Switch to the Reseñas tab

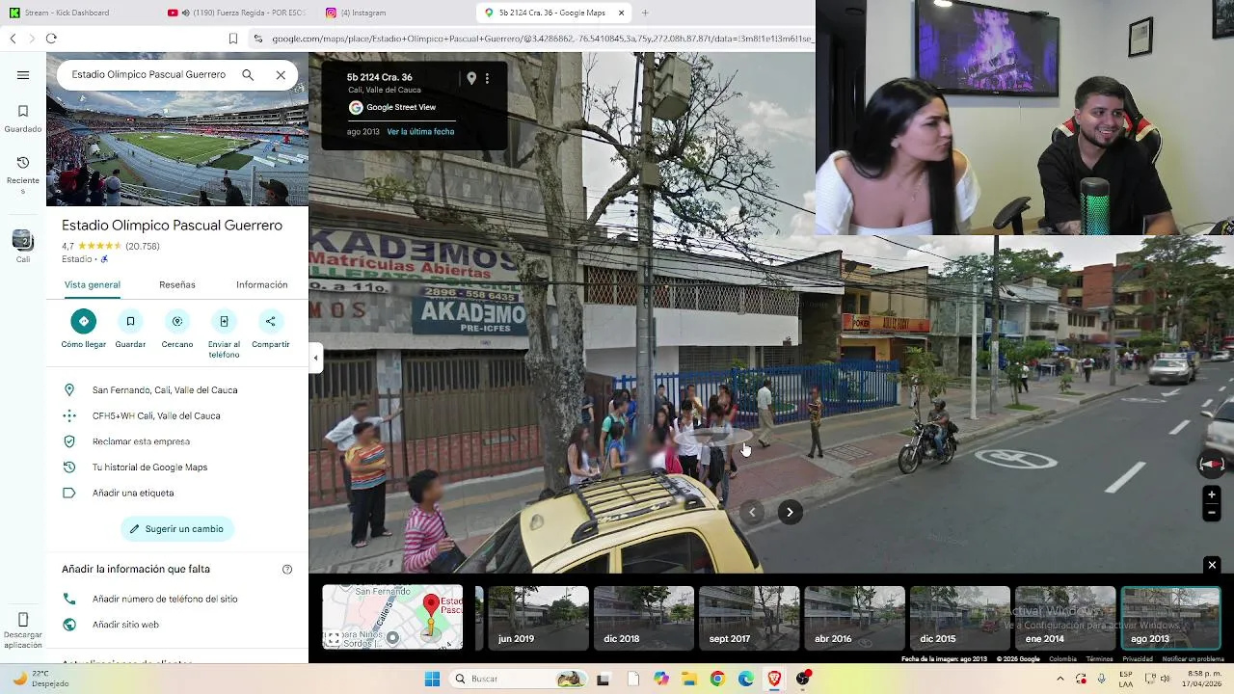pos(177,284)
